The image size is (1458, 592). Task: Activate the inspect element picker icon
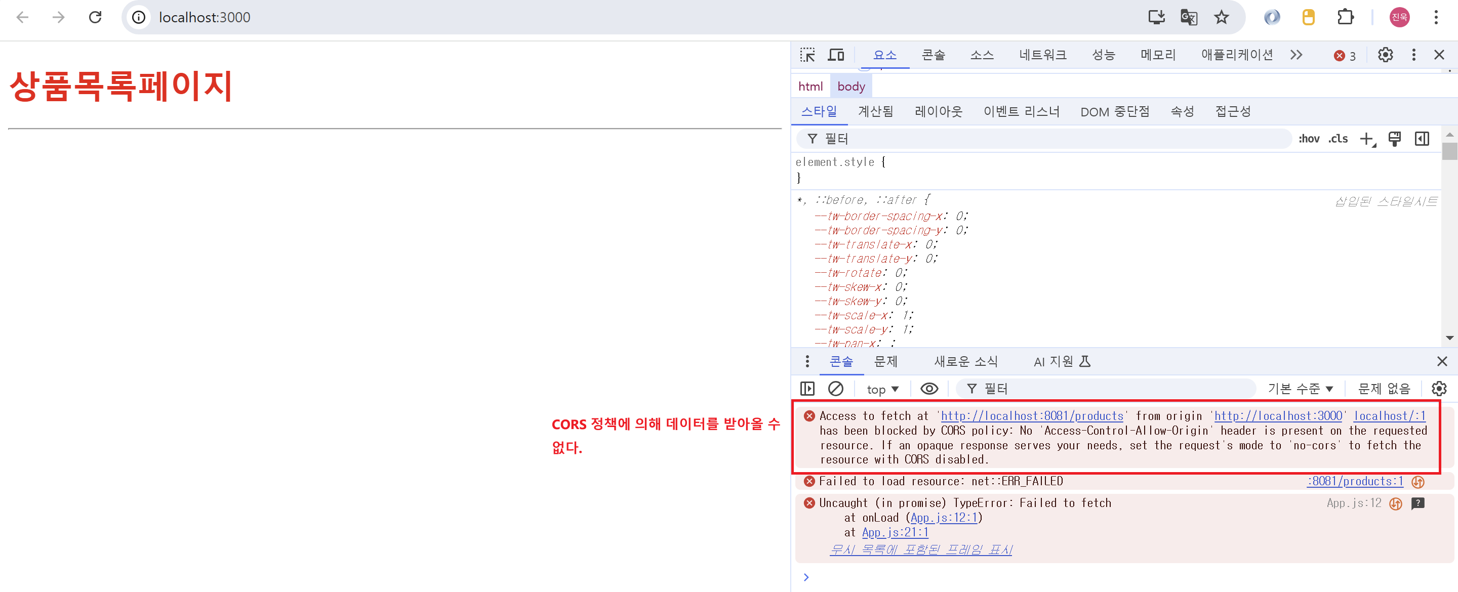807,55
